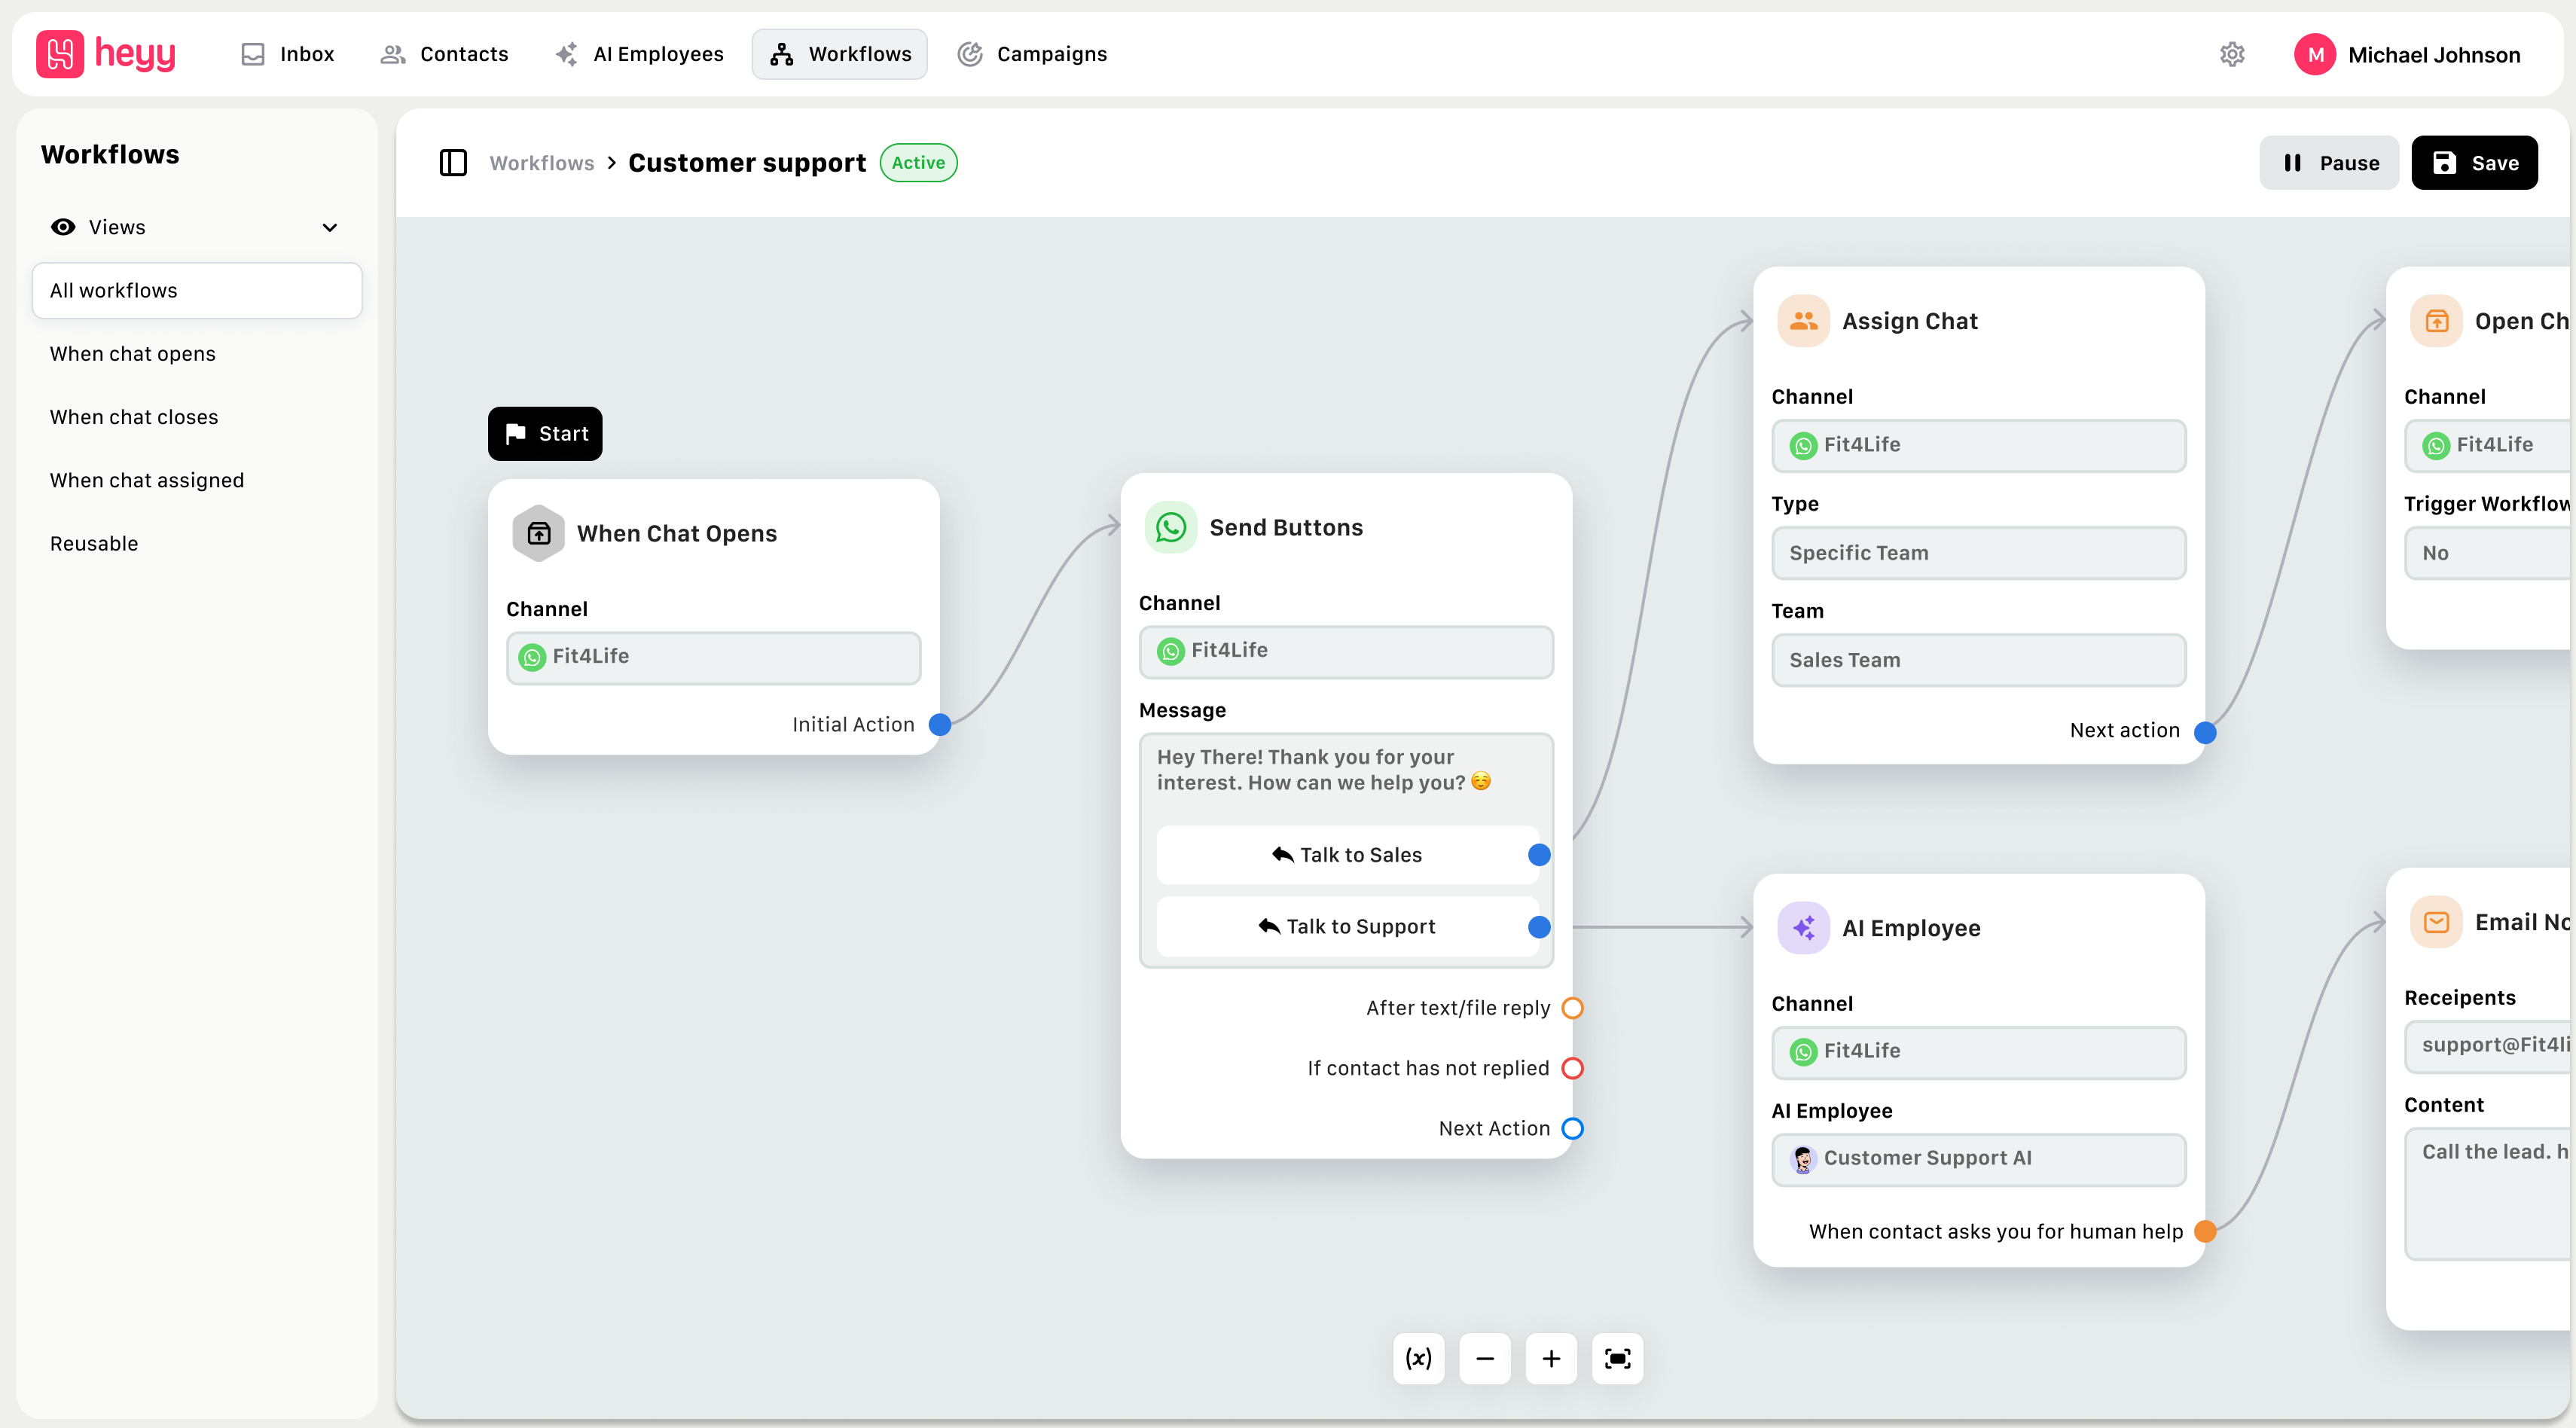2576x1428 pixels.
Task: Click the fit-to-screen icon in canvas controls
Action: (x=1617, y=1358)
